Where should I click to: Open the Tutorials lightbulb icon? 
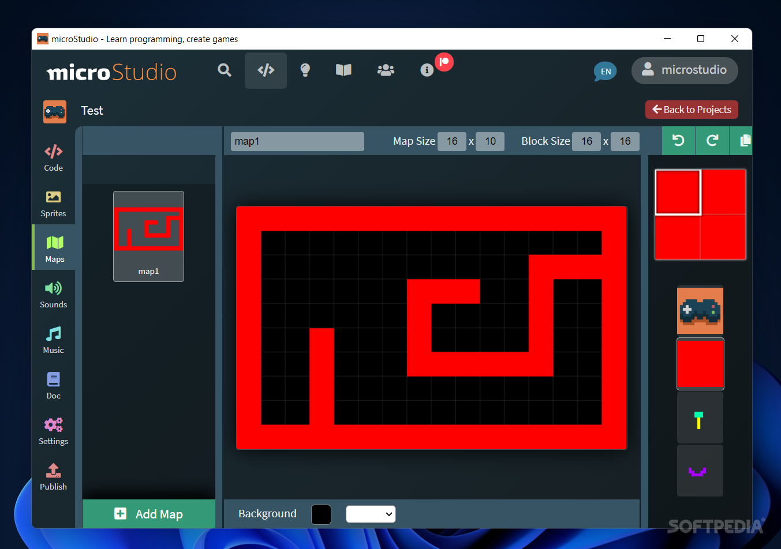305,70
